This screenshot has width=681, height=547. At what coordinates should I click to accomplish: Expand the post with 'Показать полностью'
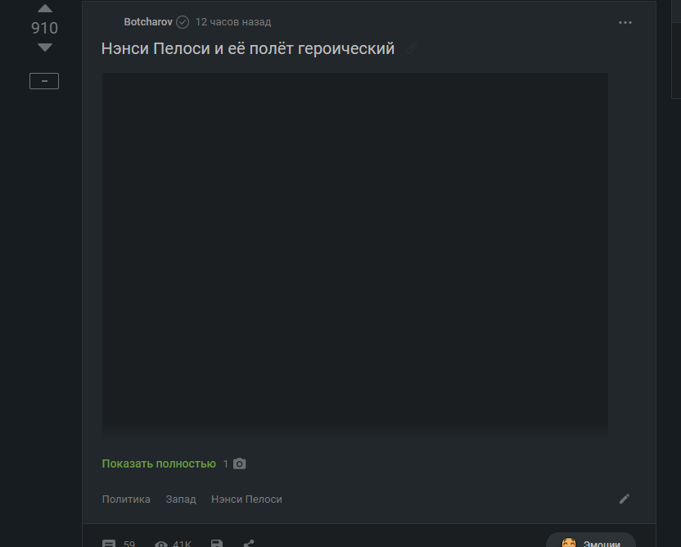pos(159,463)
